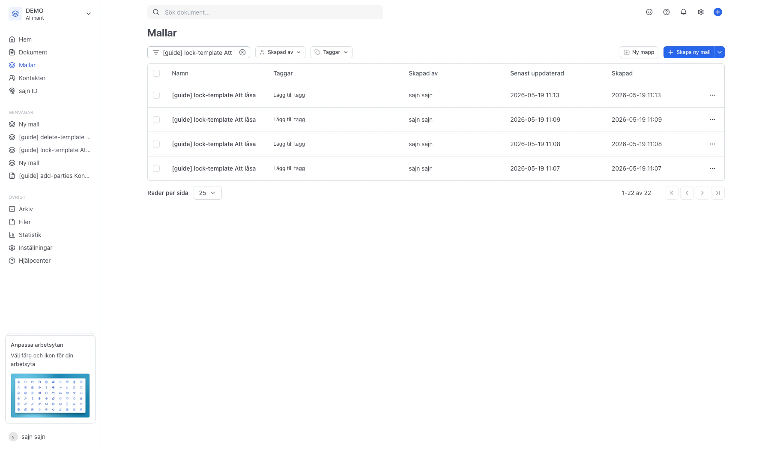Open Filer in the sidebar
Image resolution: width=771 pixels, height=450 pixels.
25,222
